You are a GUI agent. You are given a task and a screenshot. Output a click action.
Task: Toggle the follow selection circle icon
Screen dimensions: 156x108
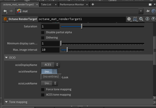pyautogui.click(x=154, y=11)
